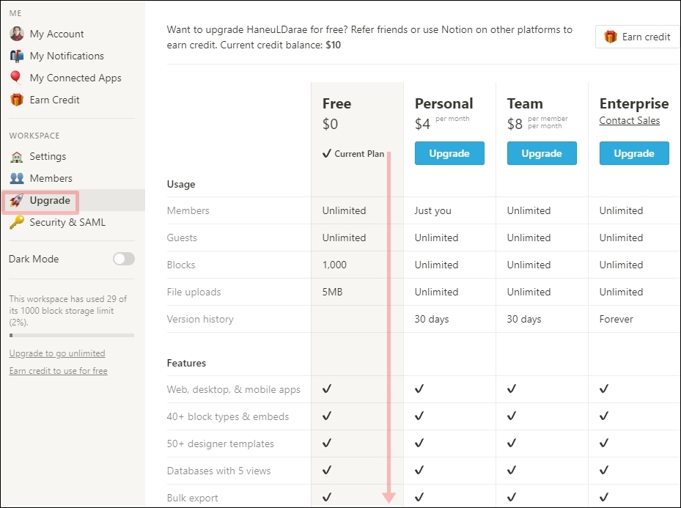Viewport: 681px width, 508px height.
Task: Click the File uploads row label
Action: (194, 292)
